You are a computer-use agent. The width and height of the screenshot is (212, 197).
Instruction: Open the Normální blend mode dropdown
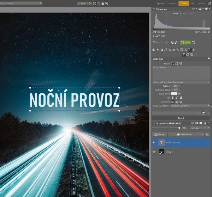[200, 128]
